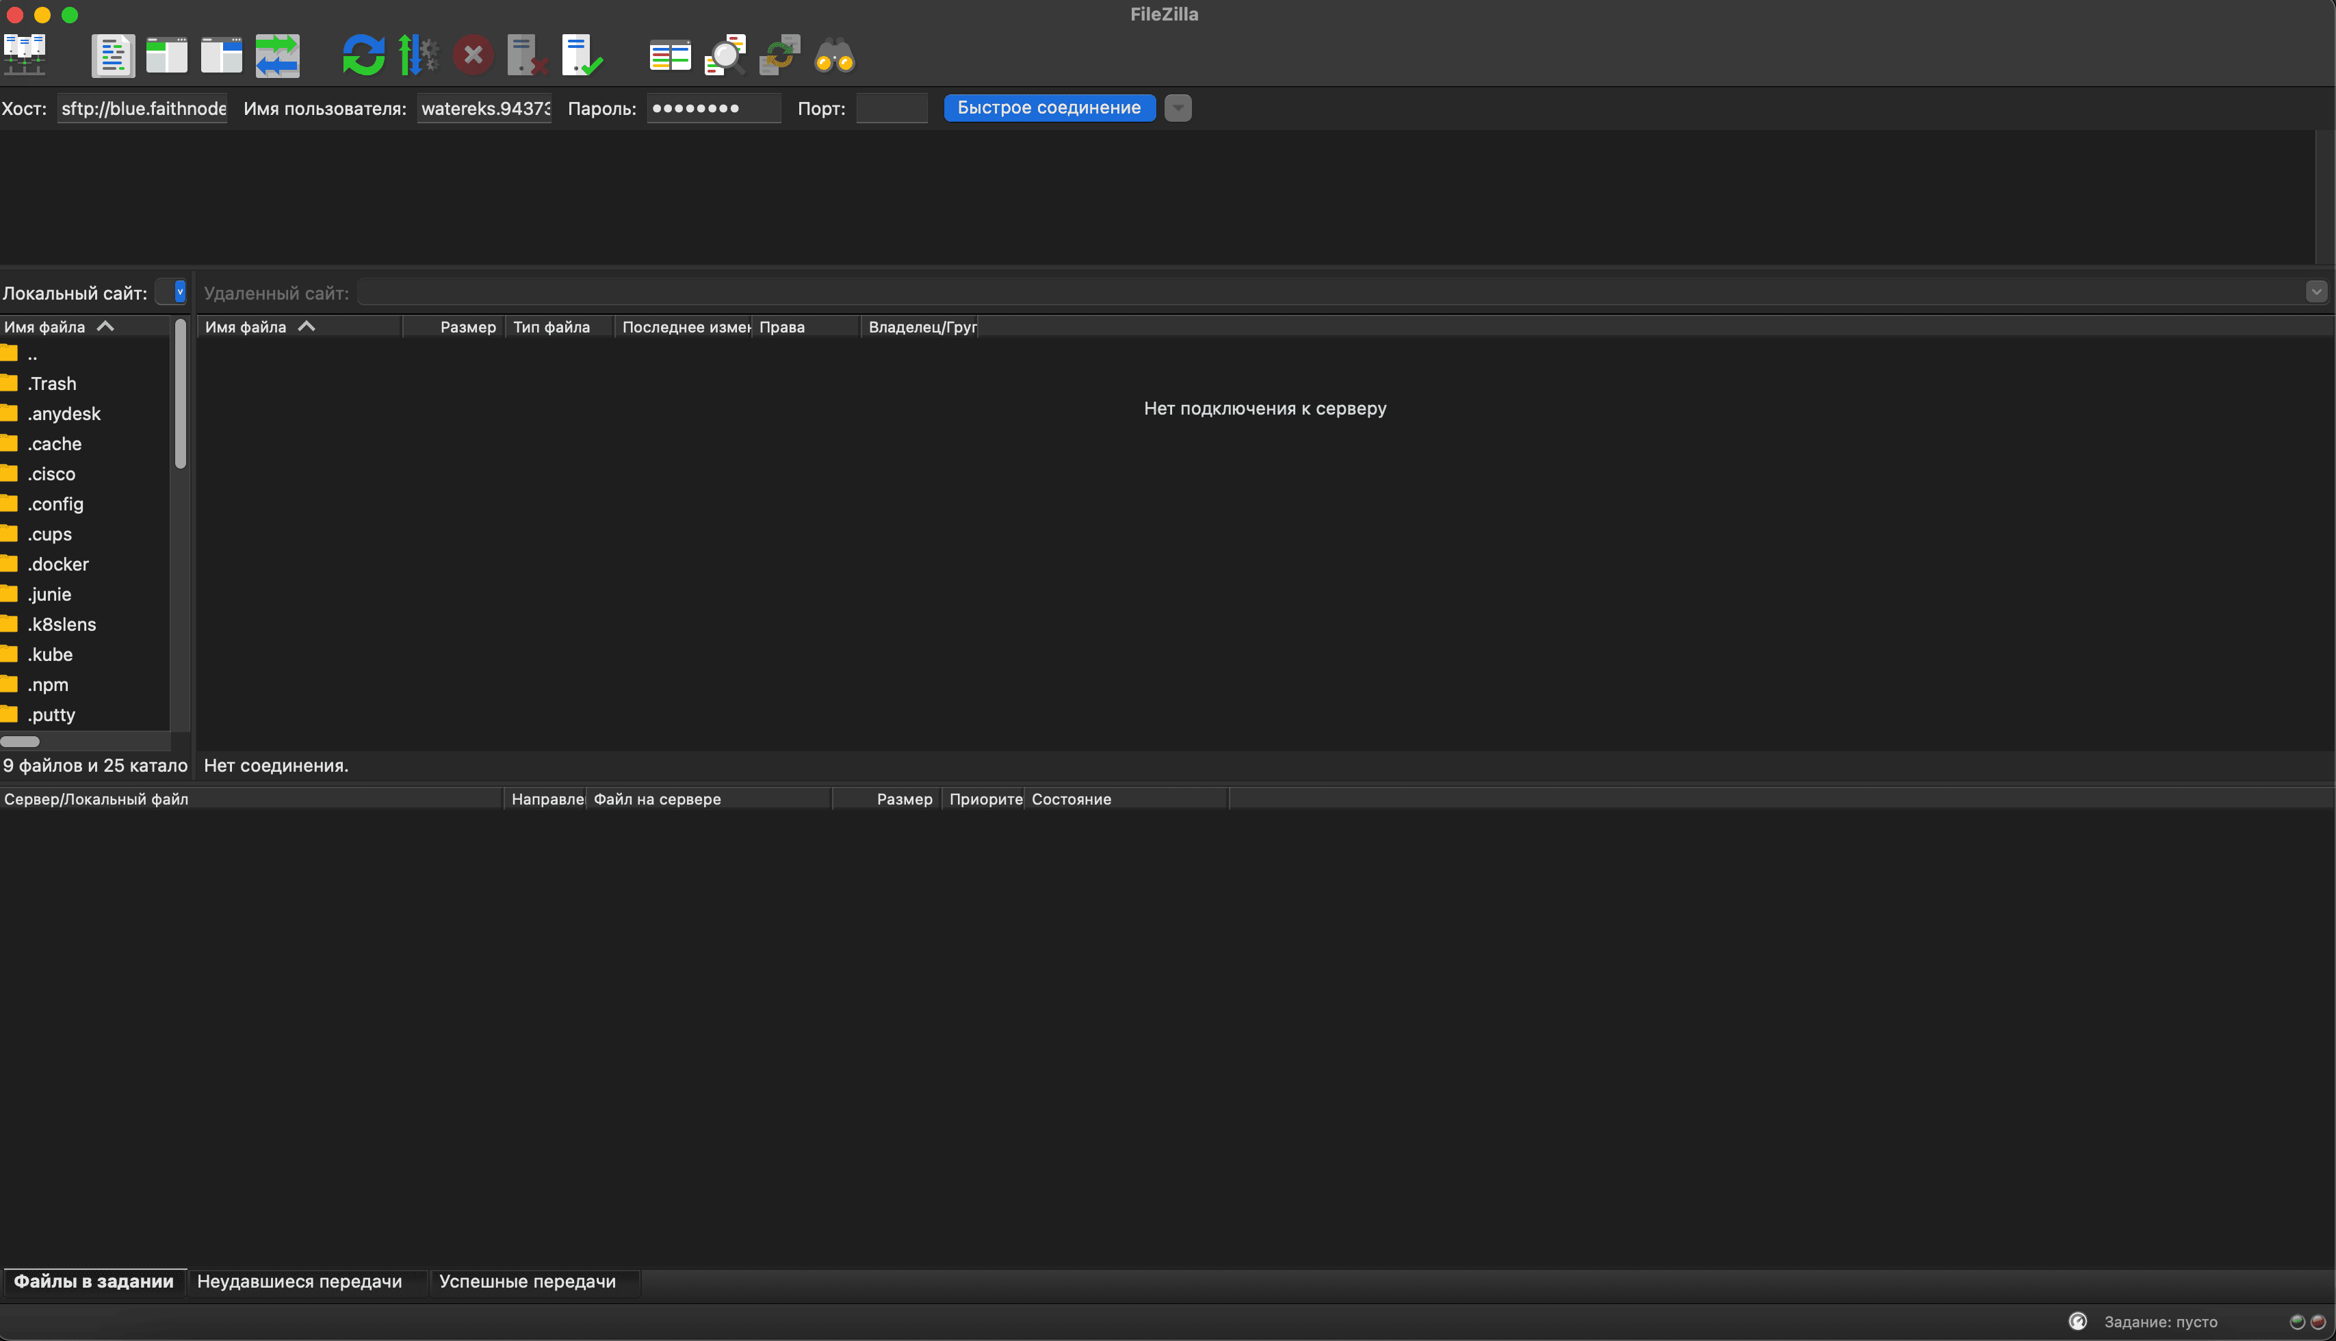Viewport: 2336px width, 1341px height.
Task: Toggle directory comparison icon
Action: 725,55
